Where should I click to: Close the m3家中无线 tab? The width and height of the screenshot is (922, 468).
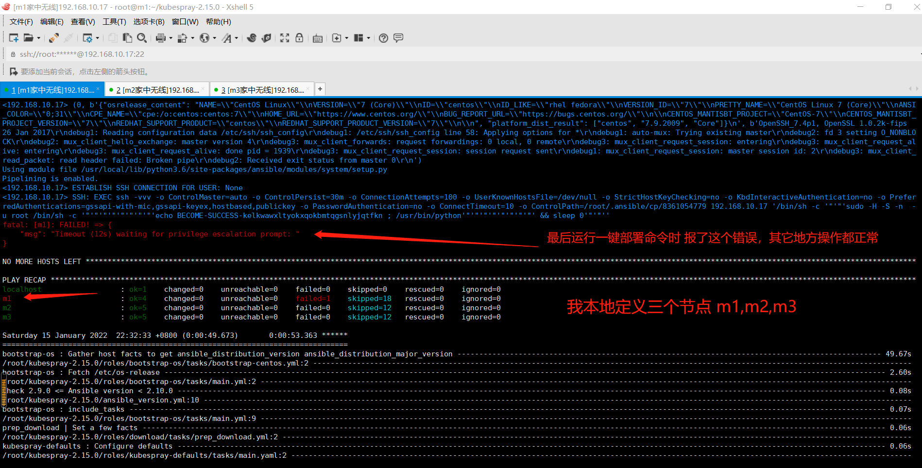(x=307, y=89)
